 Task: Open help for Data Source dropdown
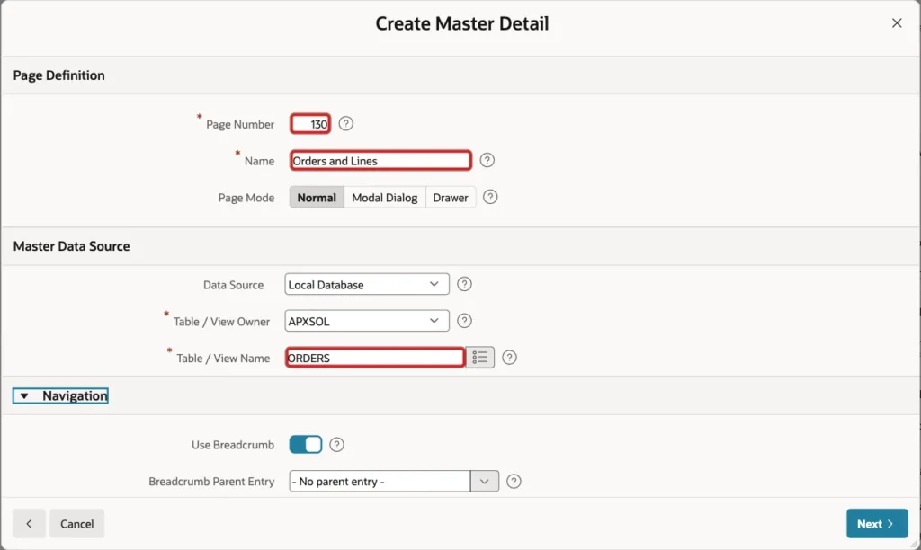click(x=465, y=285)
